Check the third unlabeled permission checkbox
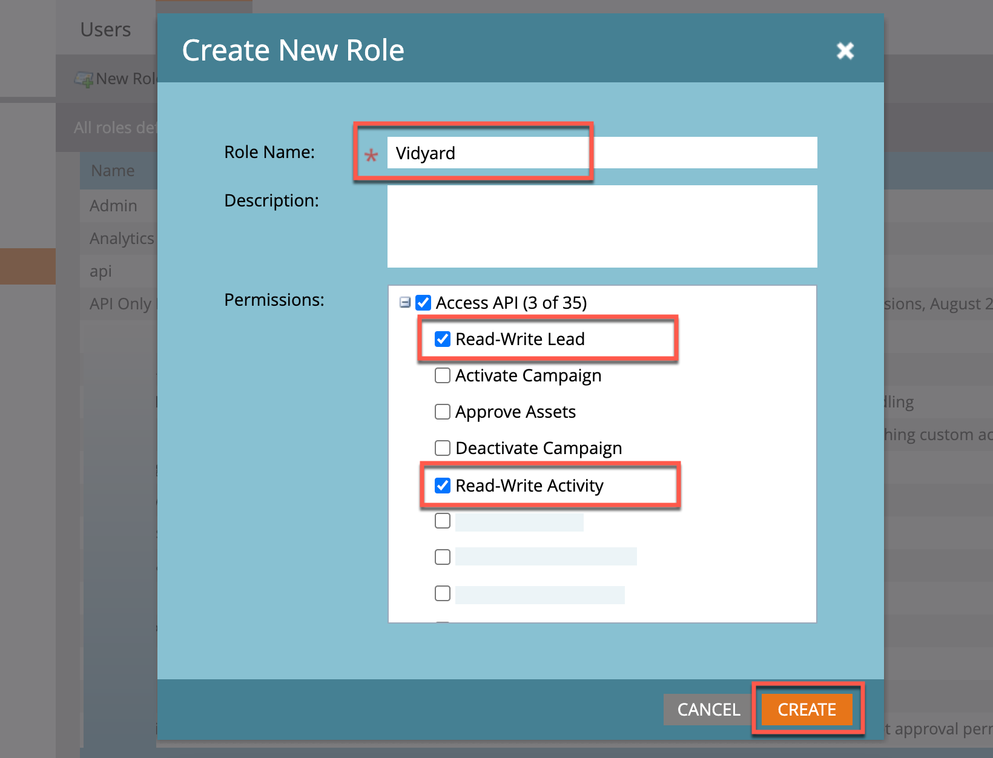993x758 pixels. (443, 593)
